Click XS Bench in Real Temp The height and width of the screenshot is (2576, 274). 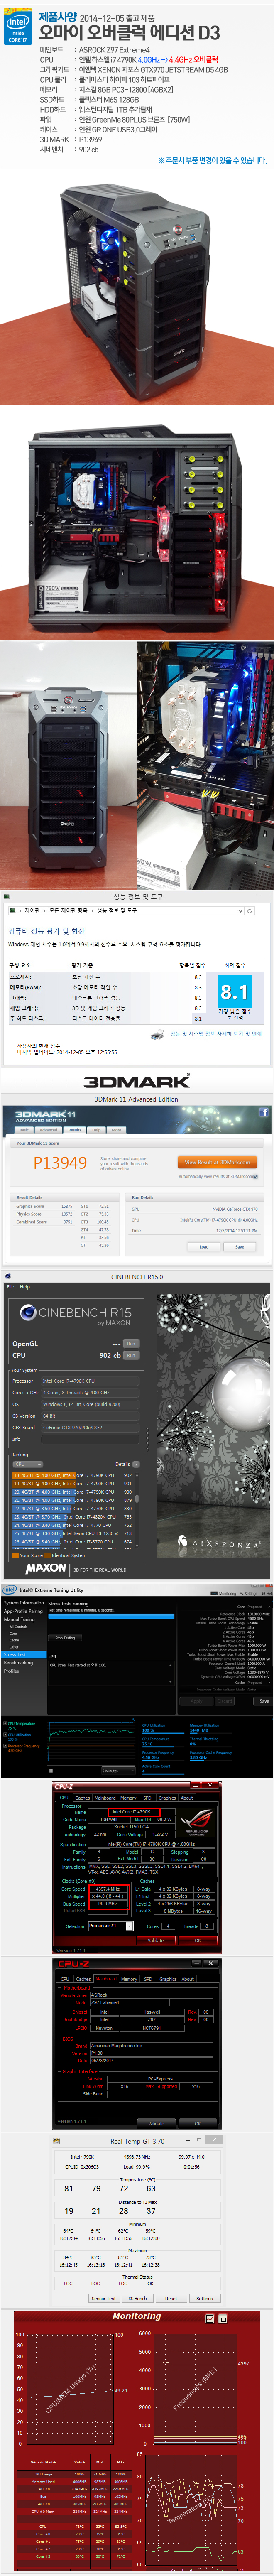click(138, 2298)
